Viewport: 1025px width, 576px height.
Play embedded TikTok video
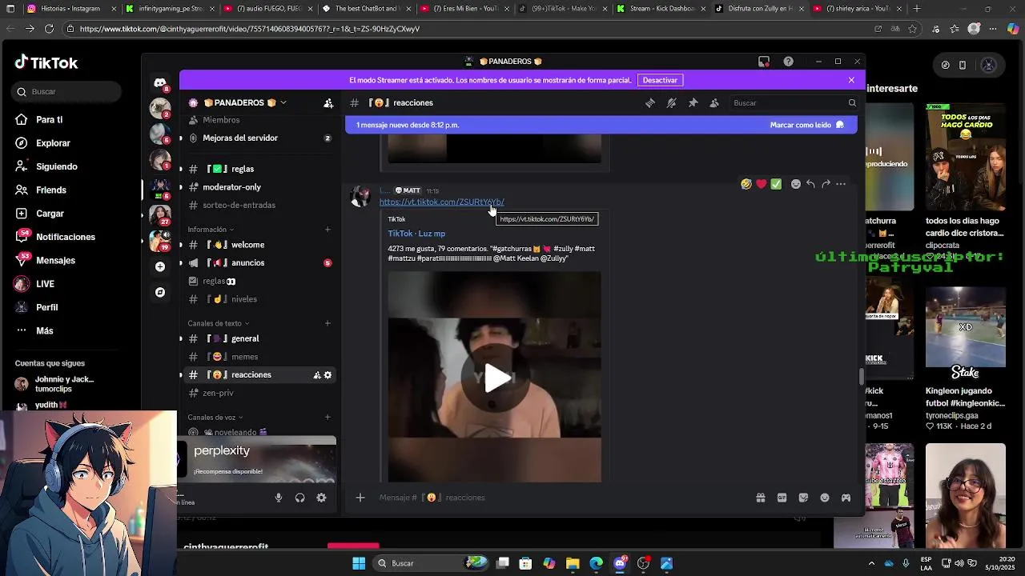495,378
